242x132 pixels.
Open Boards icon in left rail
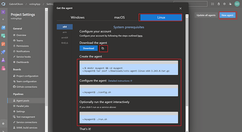tap(3, 36)
